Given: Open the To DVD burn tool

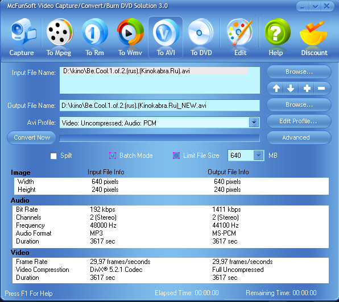Looking at the screenshot, I should point(201,37).
